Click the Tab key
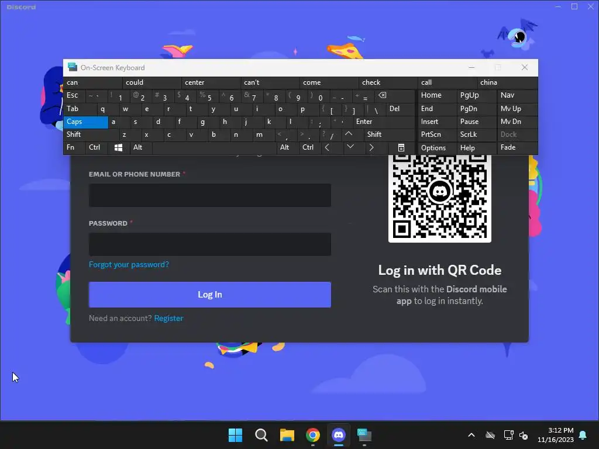 pyautogui.click(x=80, y=109)
